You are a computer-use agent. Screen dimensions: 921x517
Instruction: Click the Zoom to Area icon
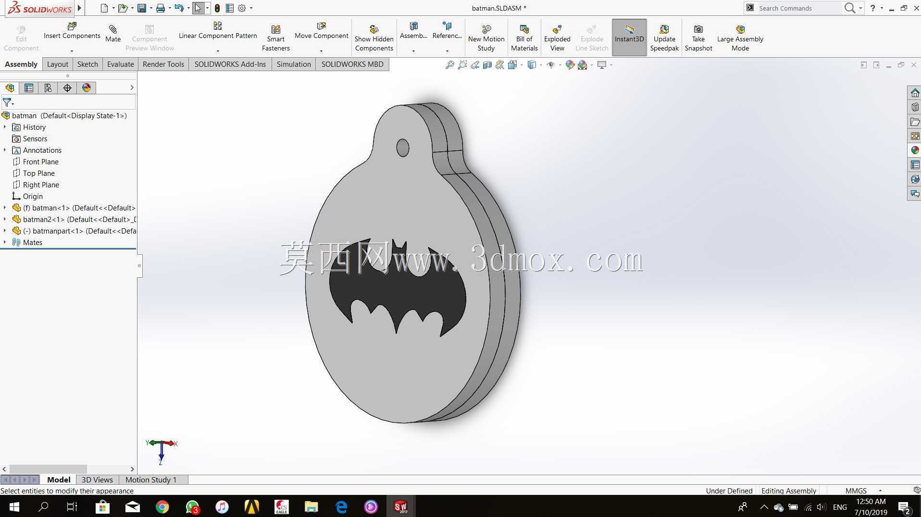click(x=462, y=65)
